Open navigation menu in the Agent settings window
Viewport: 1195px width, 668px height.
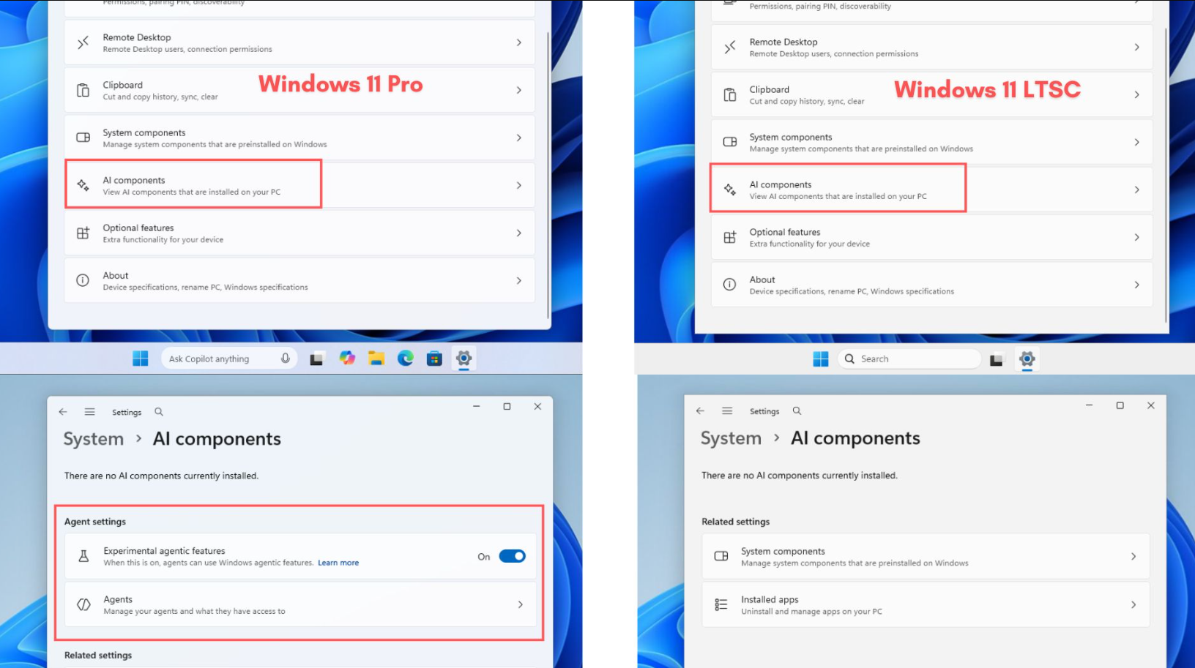click(x=89, y=412)
